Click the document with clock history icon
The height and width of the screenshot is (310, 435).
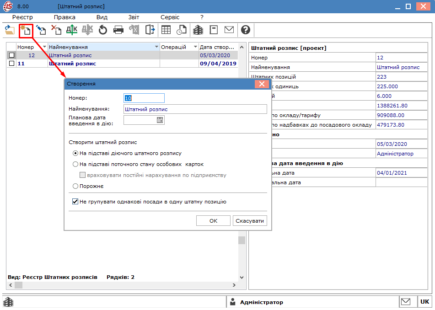click(x=182, y=30)
